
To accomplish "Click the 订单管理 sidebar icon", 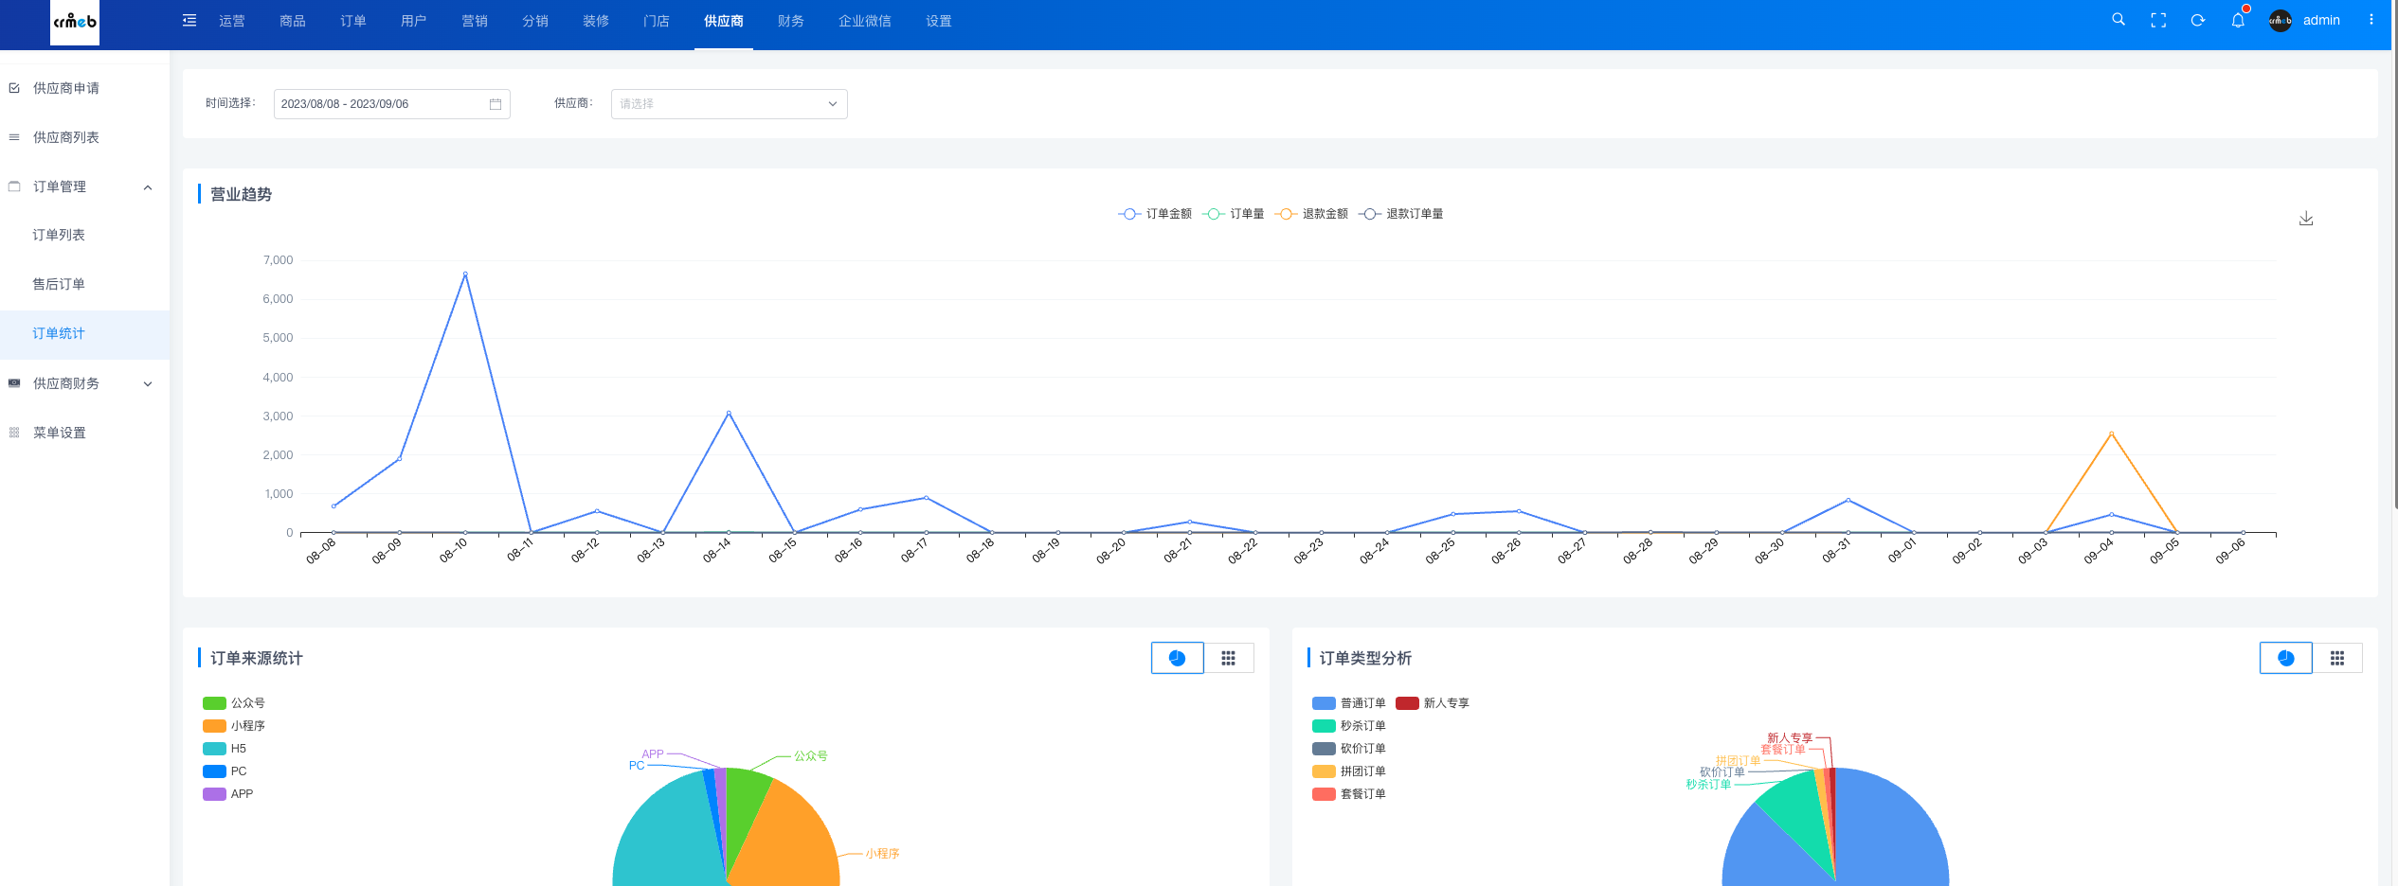I will click(x=14, y=186).
